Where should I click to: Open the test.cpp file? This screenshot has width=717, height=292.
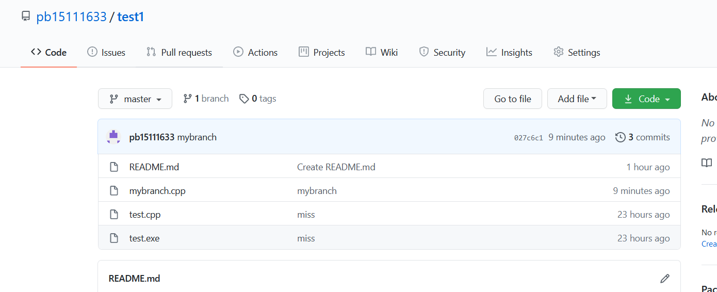(x=145, y=215)
